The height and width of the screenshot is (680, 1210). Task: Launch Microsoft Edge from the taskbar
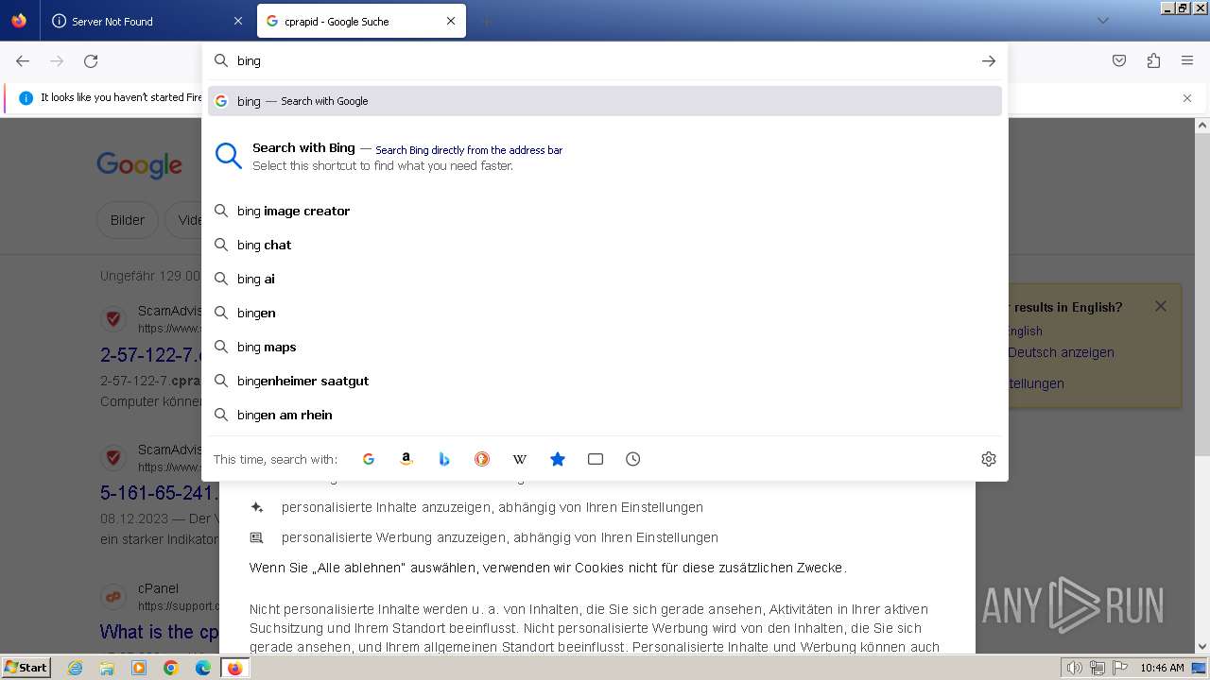pos(203,668)
